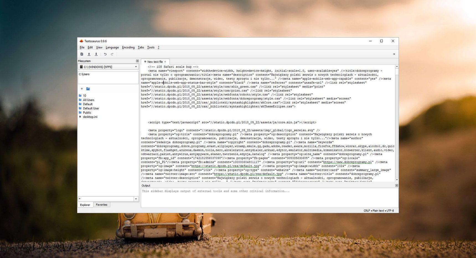Click the blue star folder icon beside the up arrow
Viewport: 476px width, 258px height.
coord(88,89)
